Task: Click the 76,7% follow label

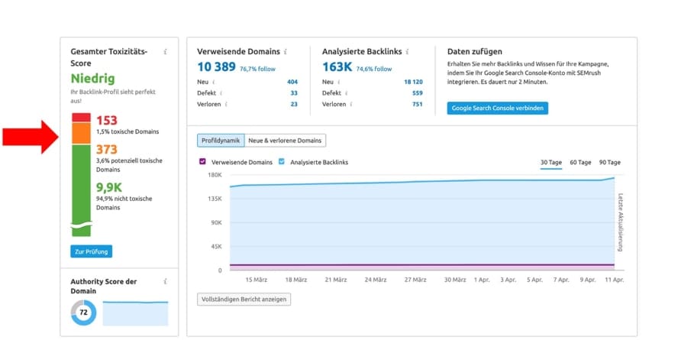Action: [258, 69]
